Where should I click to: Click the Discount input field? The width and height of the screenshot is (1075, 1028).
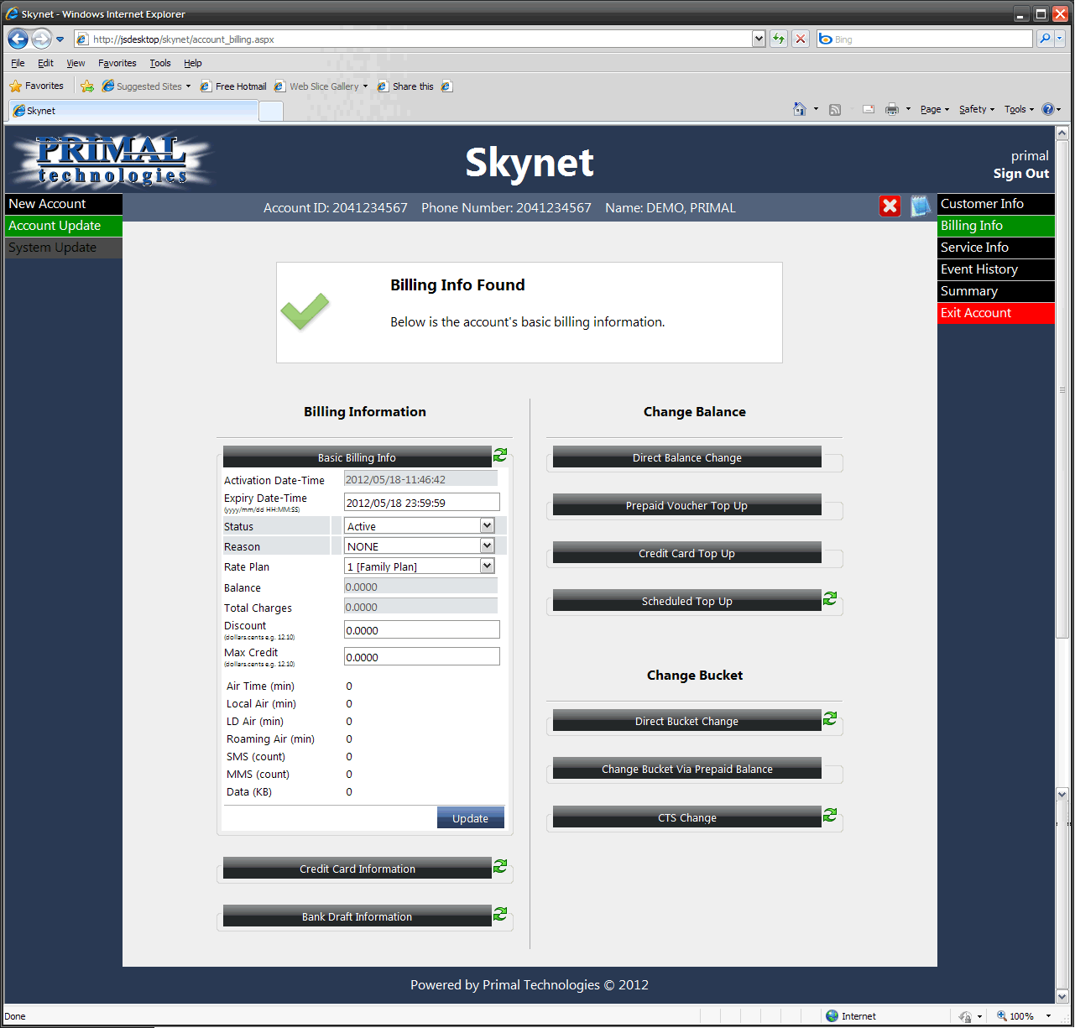click(x=422, y=629)
